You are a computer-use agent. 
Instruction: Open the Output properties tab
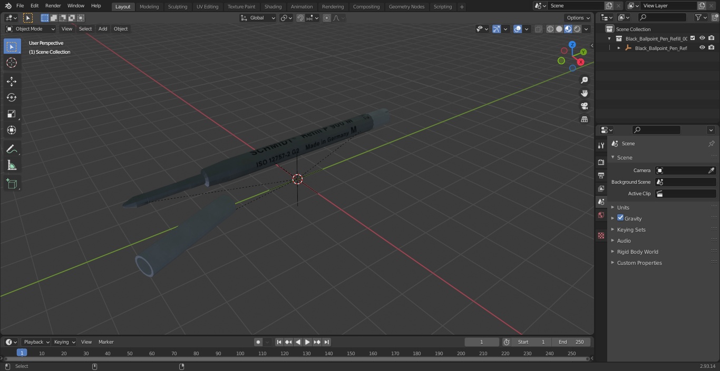tap(601, 175)
